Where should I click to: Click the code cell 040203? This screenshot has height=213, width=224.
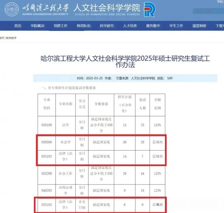(47, 190)
